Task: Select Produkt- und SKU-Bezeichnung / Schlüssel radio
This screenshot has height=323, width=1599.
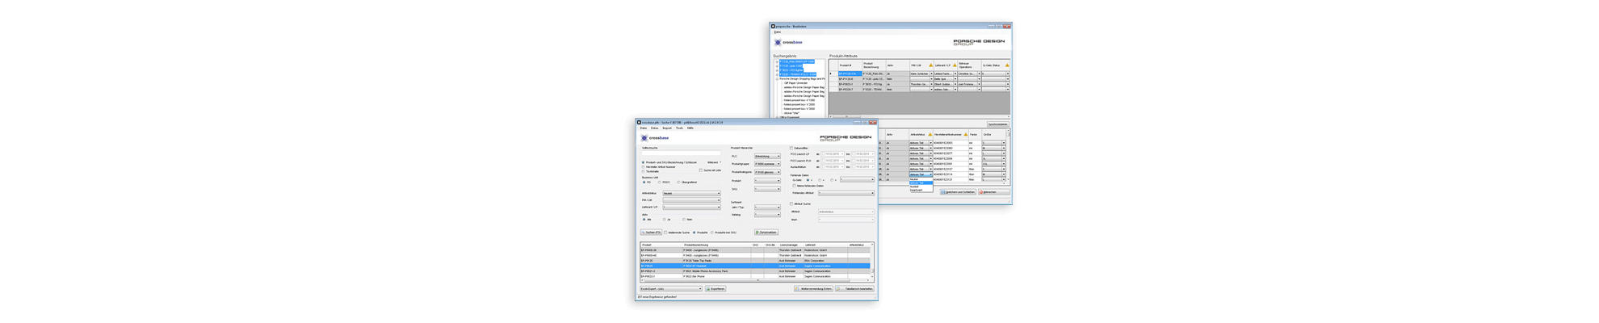Action: tap(644, 162)
